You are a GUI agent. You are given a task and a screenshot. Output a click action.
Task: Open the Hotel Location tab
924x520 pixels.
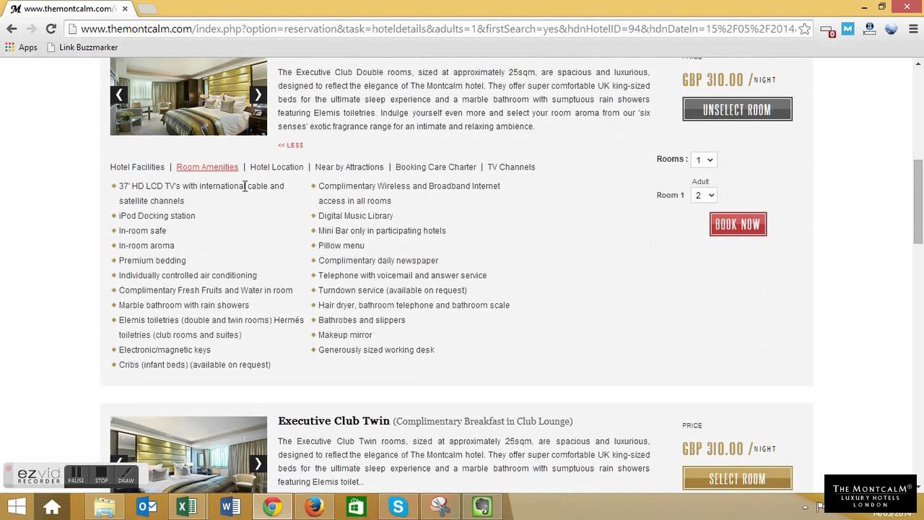point(276,167)
